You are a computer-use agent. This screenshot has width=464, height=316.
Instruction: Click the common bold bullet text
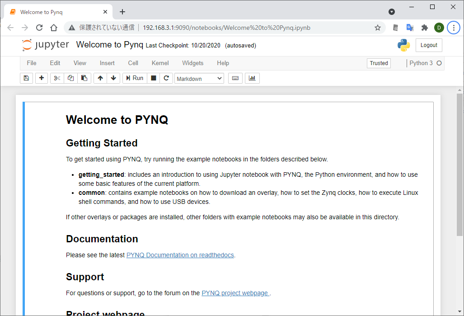[x=91, y=193]
